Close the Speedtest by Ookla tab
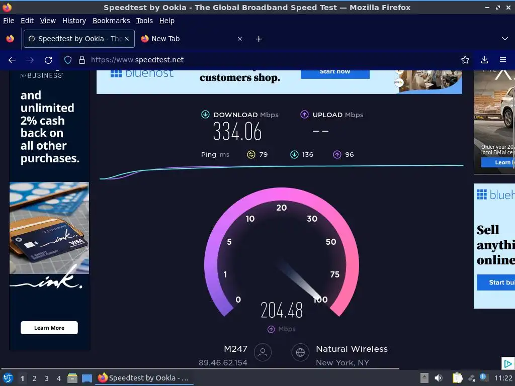 tap(126, 39)
